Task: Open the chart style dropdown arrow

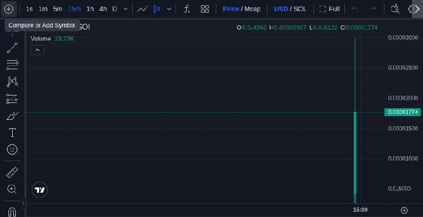Action: tap(169, 9)
